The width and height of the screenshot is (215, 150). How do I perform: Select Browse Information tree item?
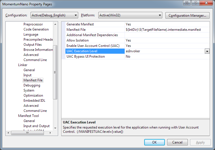[x=38, y=50]
